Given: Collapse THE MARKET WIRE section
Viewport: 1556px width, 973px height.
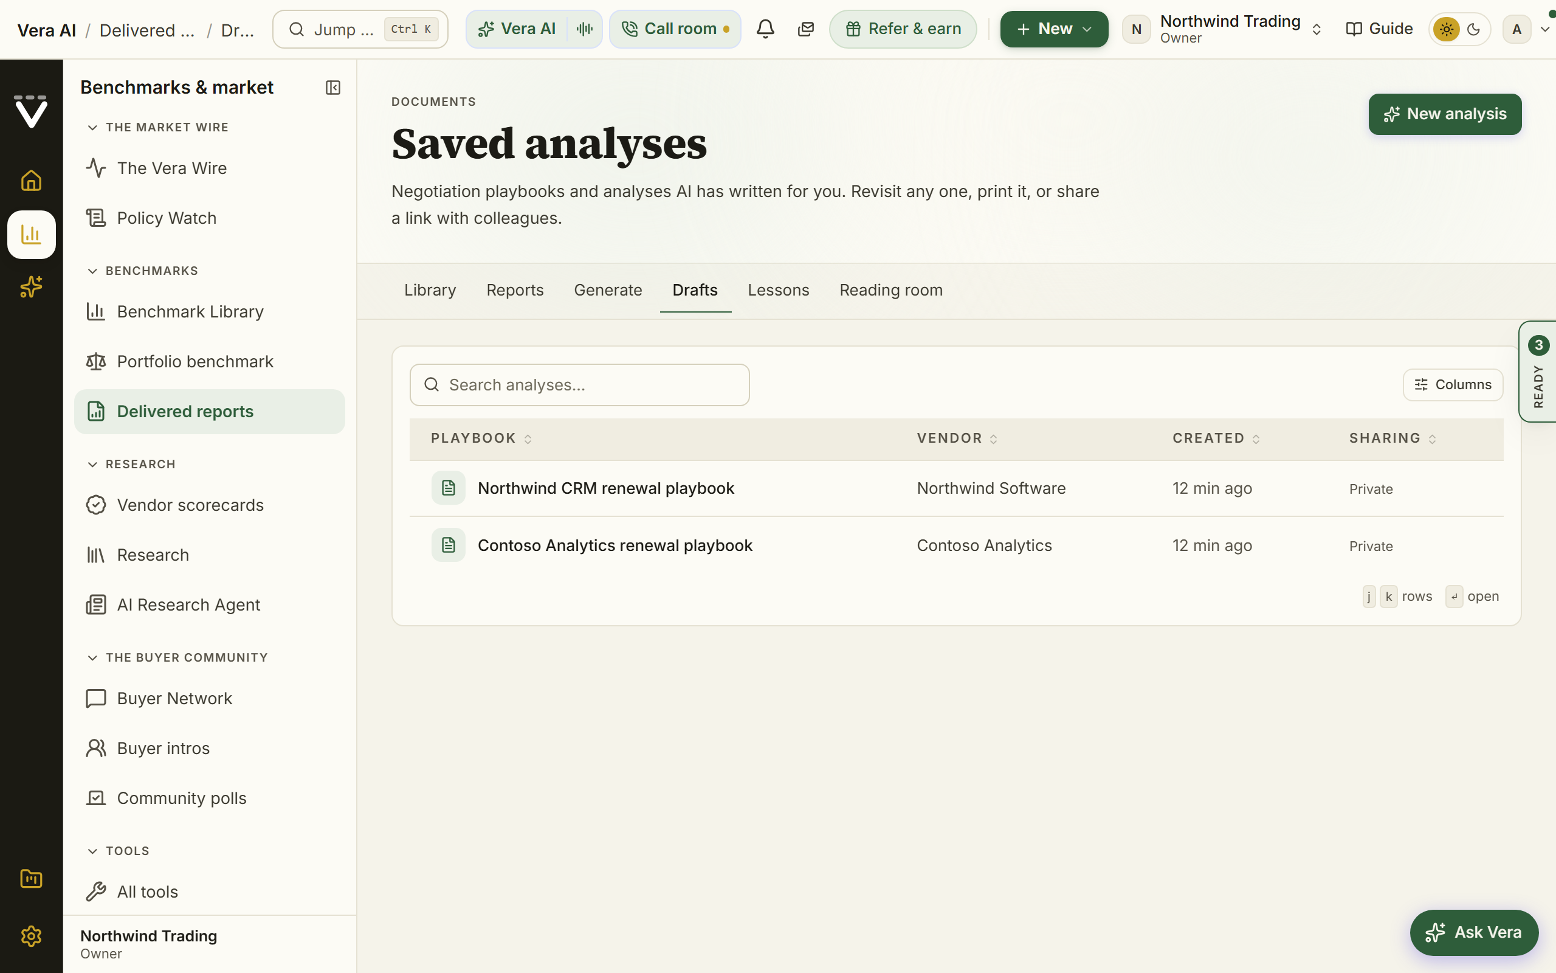Looking at the screenshot, I should (157, 128).
